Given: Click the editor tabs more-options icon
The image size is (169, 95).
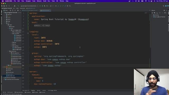Looking at the screenshot, I should (x=150, y=11).
